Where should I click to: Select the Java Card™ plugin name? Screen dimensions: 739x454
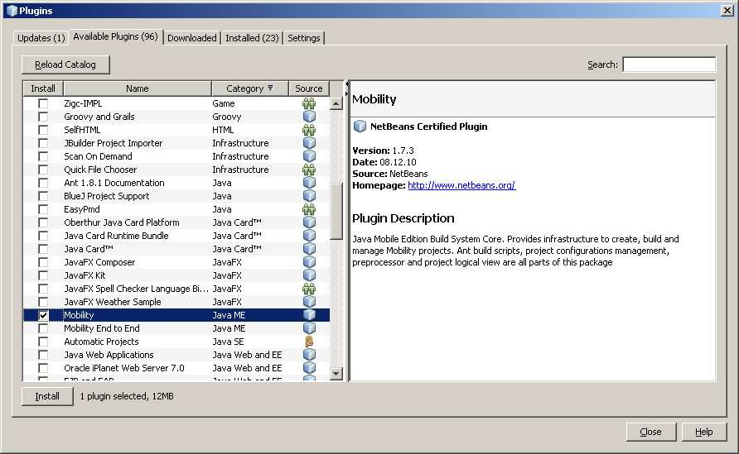89,249
